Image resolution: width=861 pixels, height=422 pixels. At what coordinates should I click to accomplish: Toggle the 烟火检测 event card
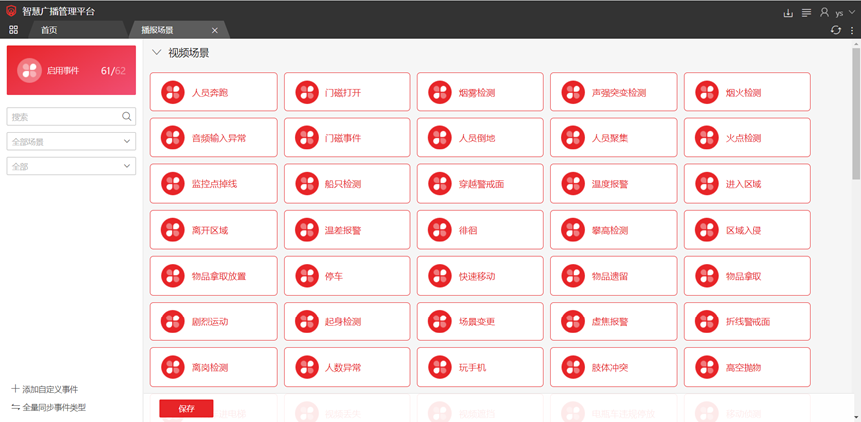(747, 92)
